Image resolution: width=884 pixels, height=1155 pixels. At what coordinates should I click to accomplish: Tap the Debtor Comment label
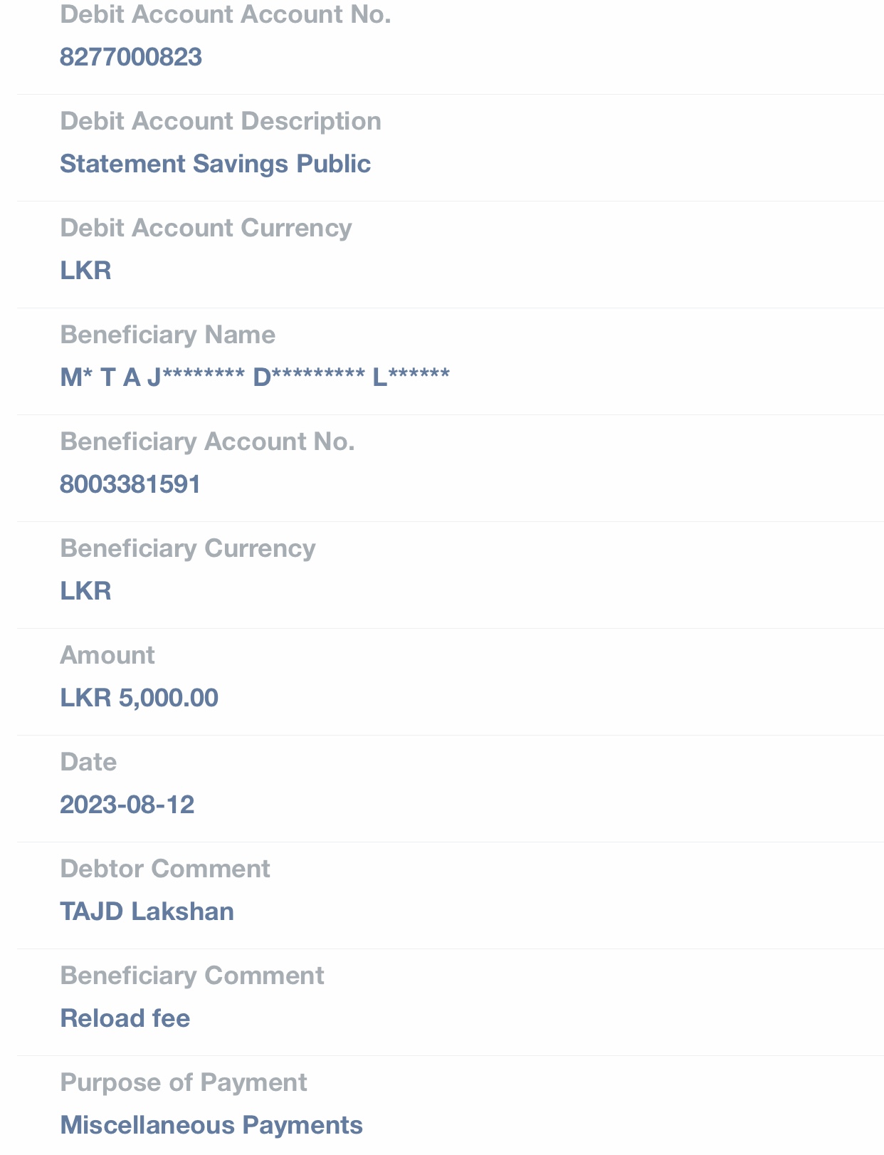tap(164, 869)
